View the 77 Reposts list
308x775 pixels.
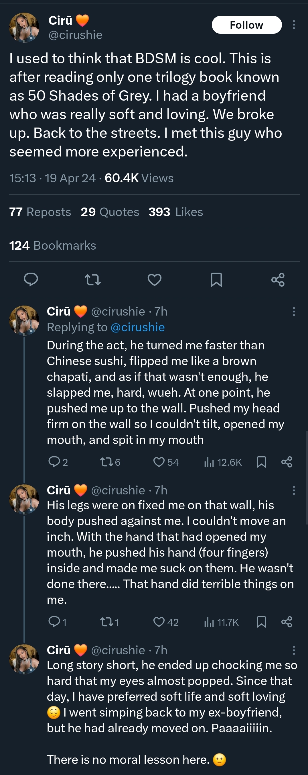pos(40,212)
